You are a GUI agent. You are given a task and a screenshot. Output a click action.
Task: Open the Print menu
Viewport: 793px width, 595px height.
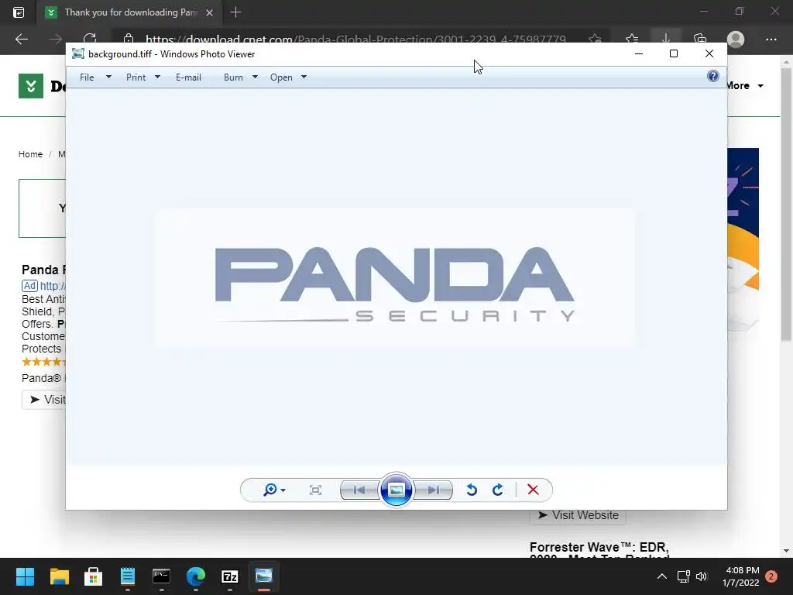point(136,77)
